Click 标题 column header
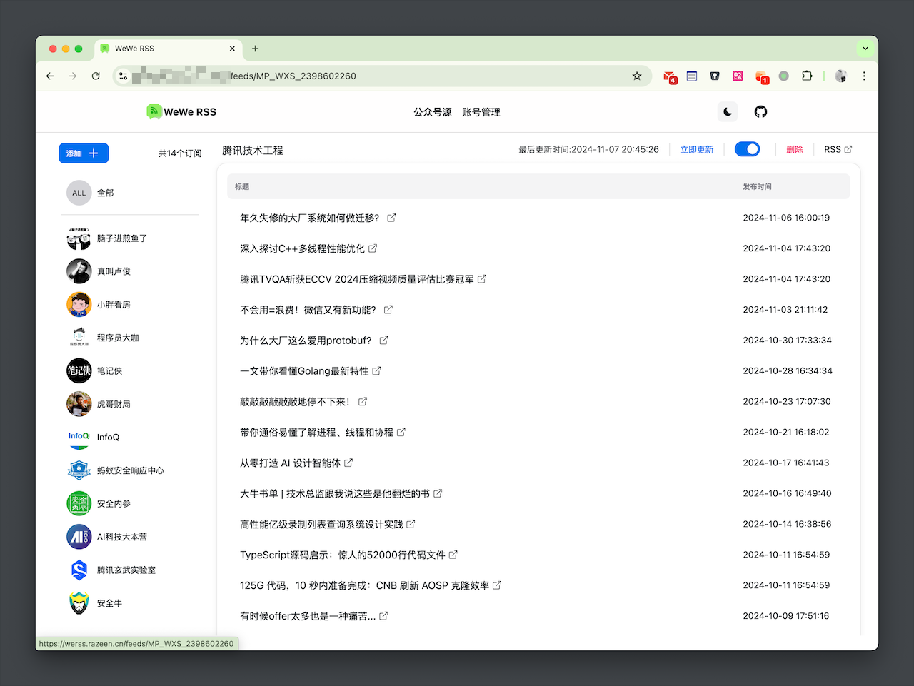 click(x=242, y=187)
